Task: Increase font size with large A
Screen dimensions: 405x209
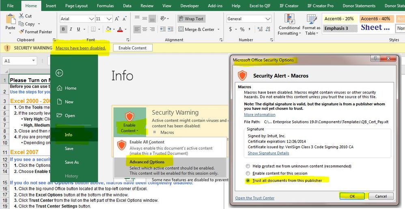Action: pos(117,19)
